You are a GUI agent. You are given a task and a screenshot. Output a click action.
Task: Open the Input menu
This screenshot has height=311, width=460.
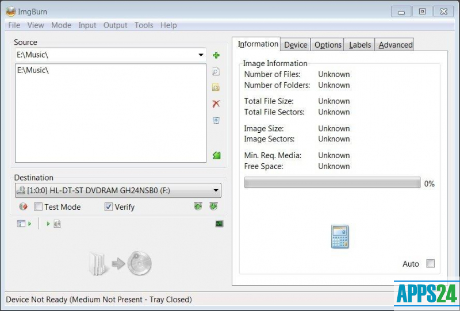pos(87,25)
